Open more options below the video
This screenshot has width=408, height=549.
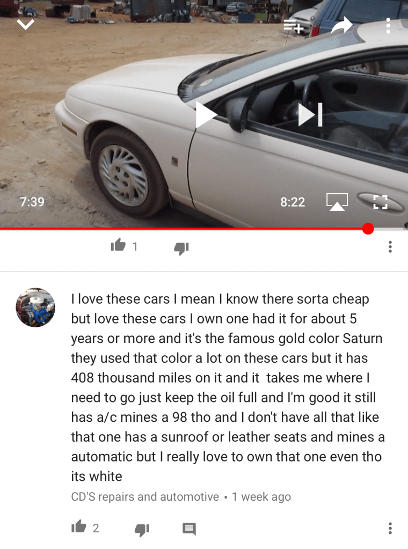click(390, 247)
